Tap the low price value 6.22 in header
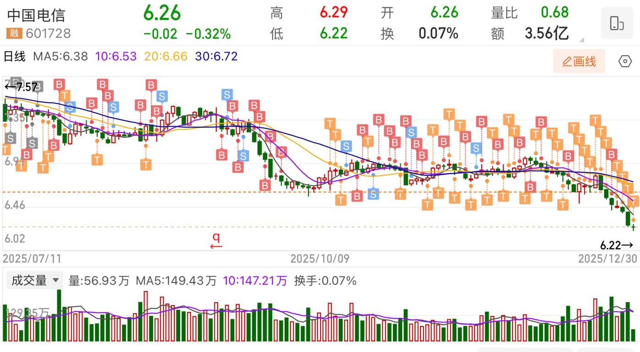Viewport: 640px width, 352px height. [x=333, y=33]
